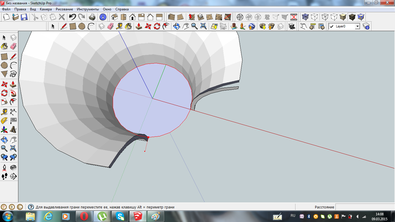The width and height of the screenshot is (395, 222).
Task: Click the Tape Measure tool in left toolbar
Action: point(4,112)
